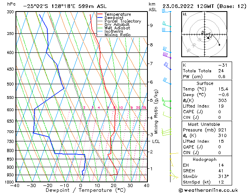This screenshot has height=193, width=250.
Task: Select the 'Isotherm' legend label
Action: coord(114,31)
